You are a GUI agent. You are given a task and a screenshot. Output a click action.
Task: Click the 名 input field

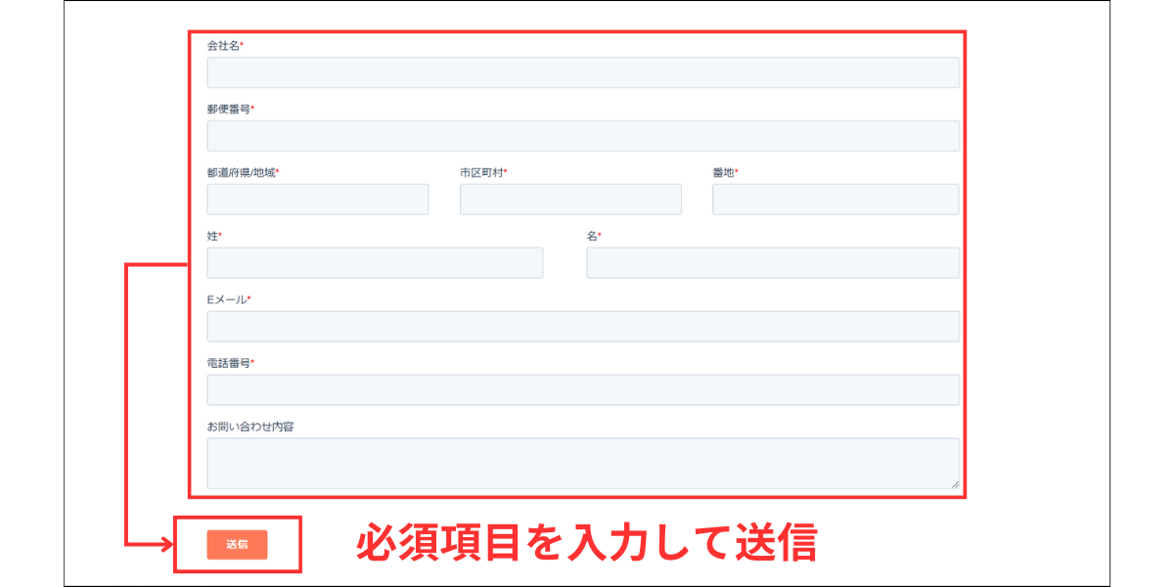[x=773, y=263]
